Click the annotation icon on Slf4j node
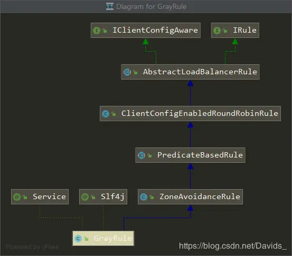Viewport: 292px width, 256px height. 85,197
